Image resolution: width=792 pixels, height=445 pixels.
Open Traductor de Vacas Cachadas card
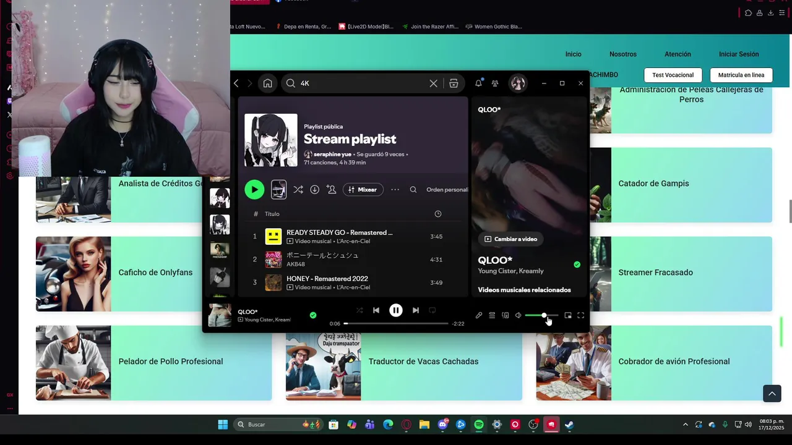(x=404, y=363)
